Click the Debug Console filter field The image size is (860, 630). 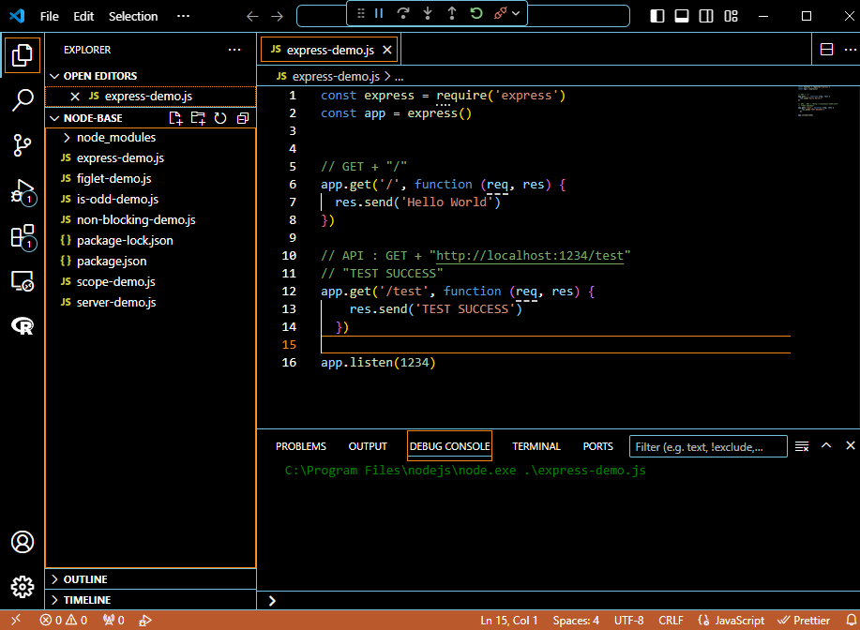pyautogui.click(x=708, y=446)
